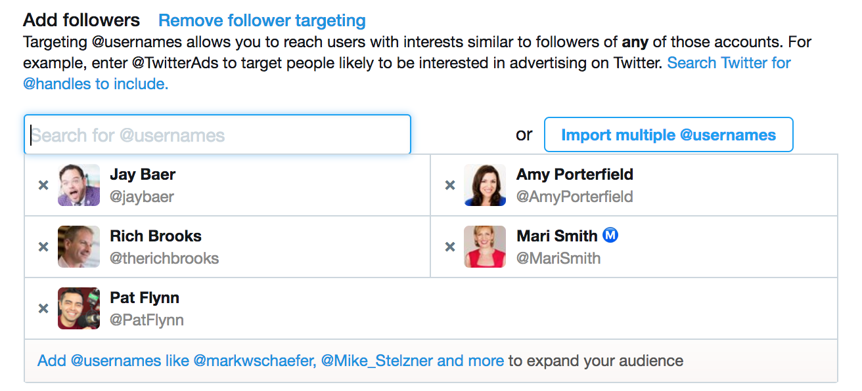Screen dimensions: 862x391
Task: Open Search Twitter for @handles to include link
Action: point(407,73)
